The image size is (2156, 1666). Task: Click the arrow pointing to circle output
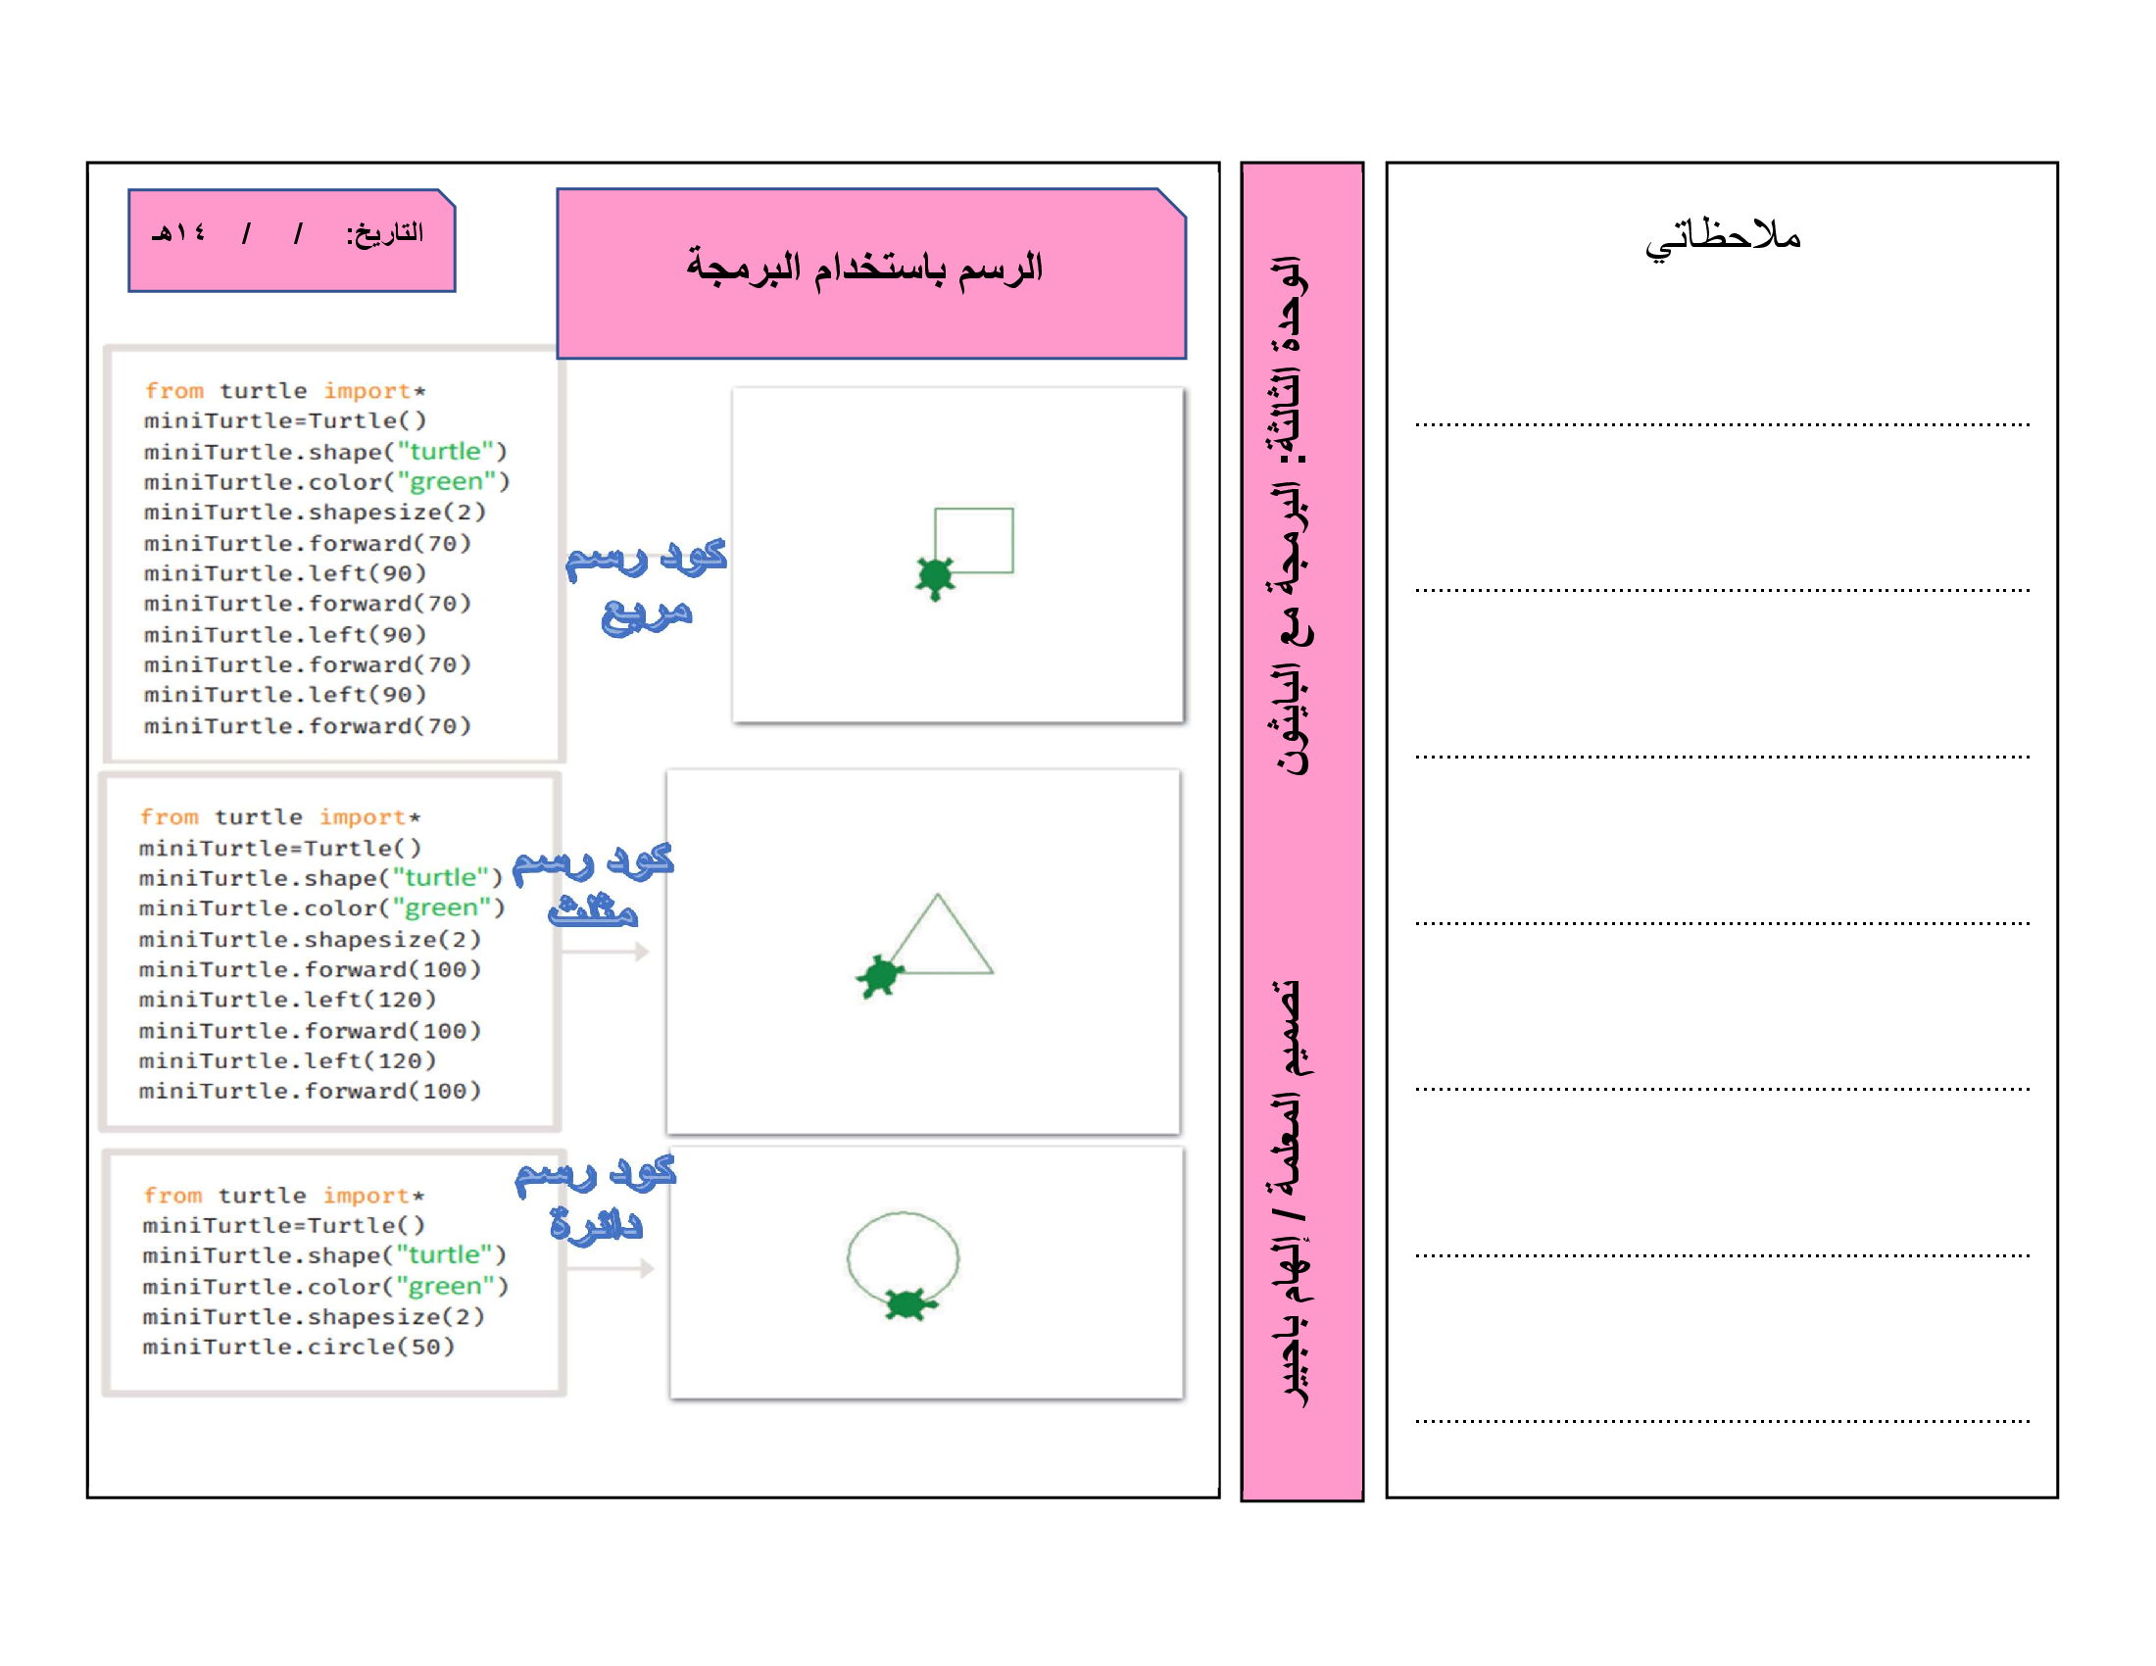pos(611,1268)
